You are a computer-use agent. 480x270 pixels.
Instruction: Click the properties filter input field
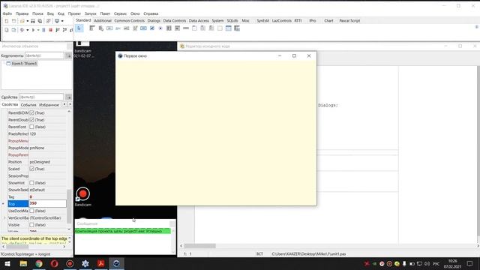pos(41,97)
